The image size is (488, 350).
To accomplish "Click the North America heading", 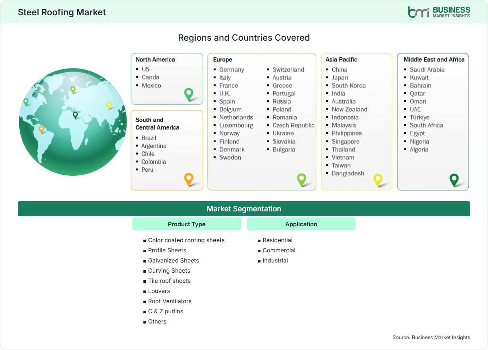I will [x=155, y=60].
